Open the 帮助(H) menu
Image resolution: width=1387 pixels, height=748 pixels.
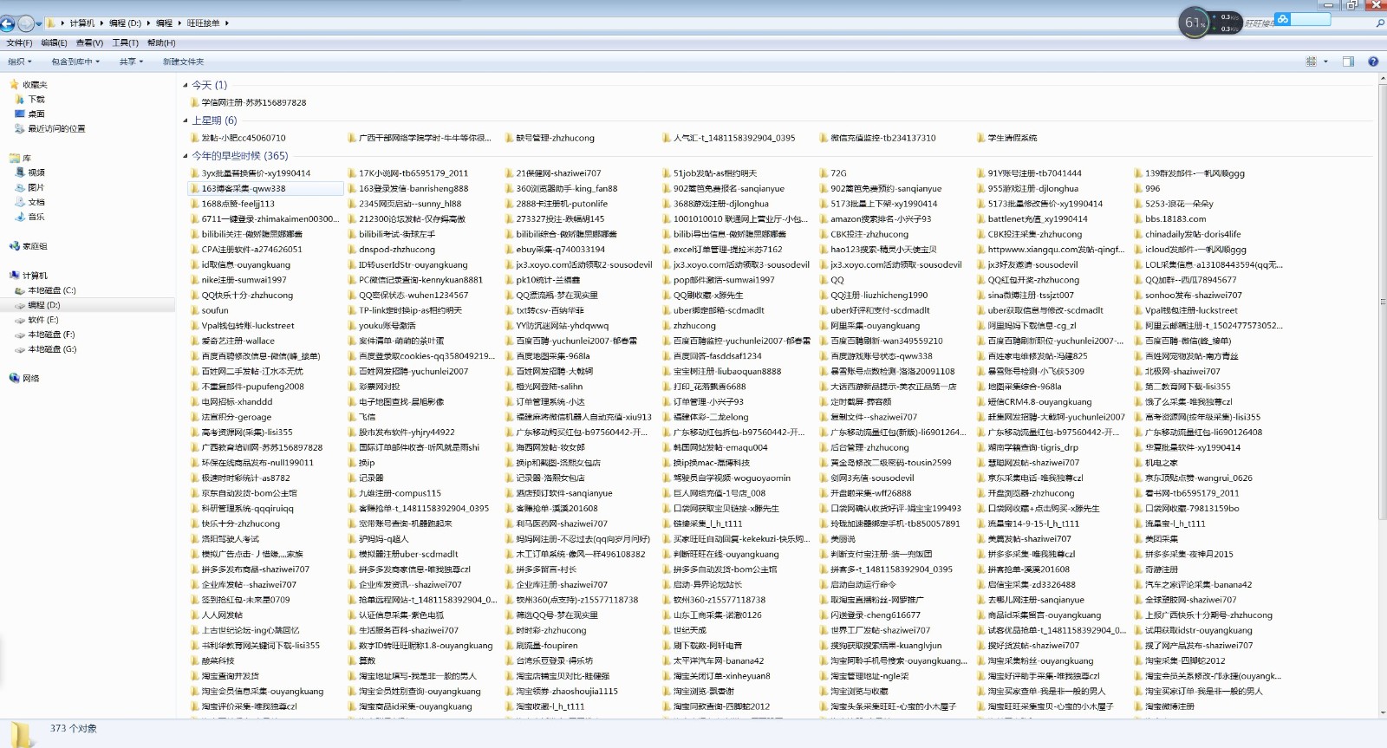point(161,42)
